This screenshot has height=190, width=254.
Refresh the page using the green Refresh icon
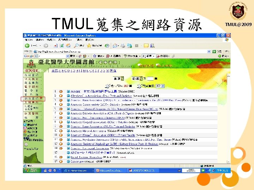[x=62, y=46]
